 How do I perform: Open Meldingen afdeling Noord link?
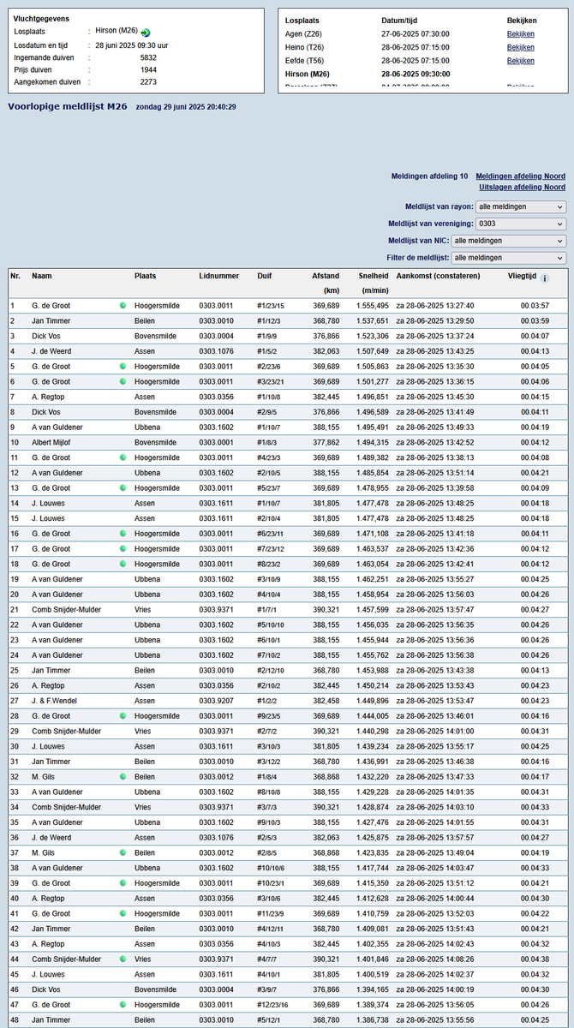click(520, 176)
